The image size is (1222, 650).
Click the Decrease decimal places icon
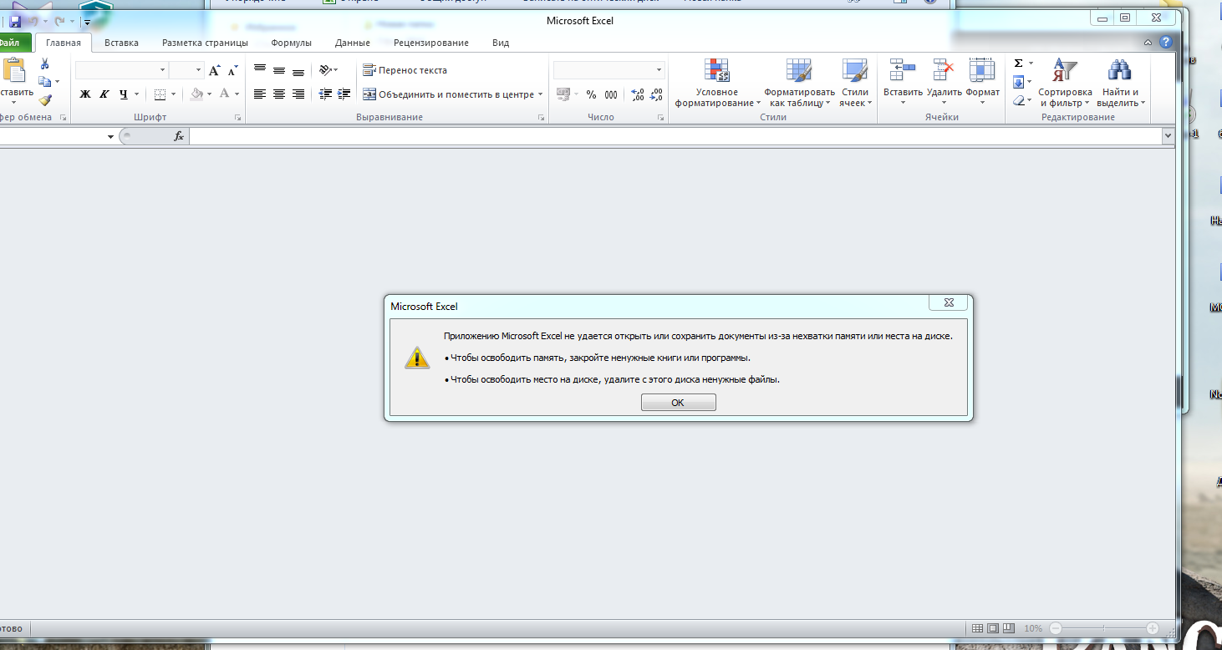pos(657,94)
